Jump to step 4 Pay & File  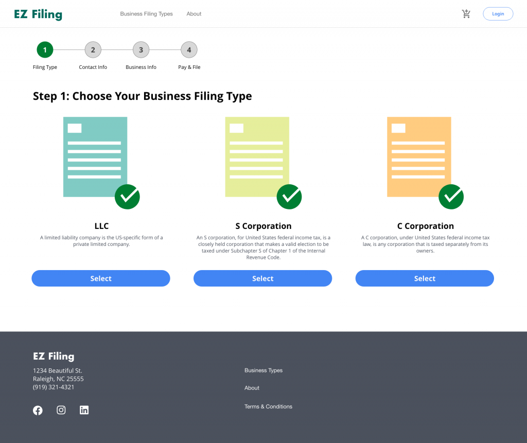coord(189,50)
